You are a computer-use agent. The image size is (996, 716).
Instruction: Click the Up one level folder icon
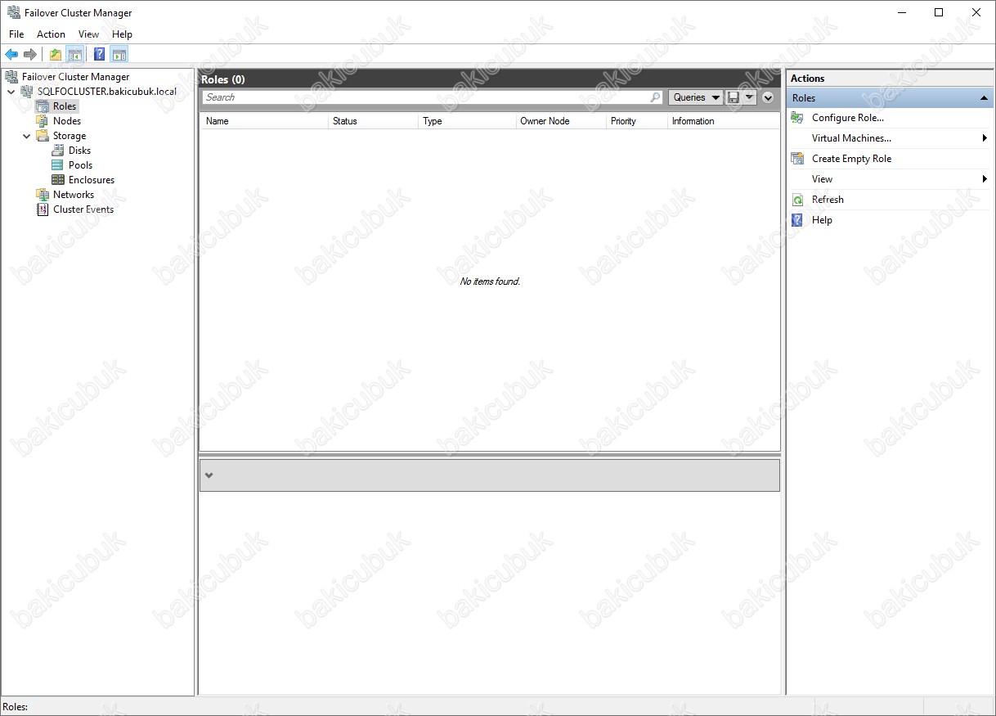click(x=56, y=55)
